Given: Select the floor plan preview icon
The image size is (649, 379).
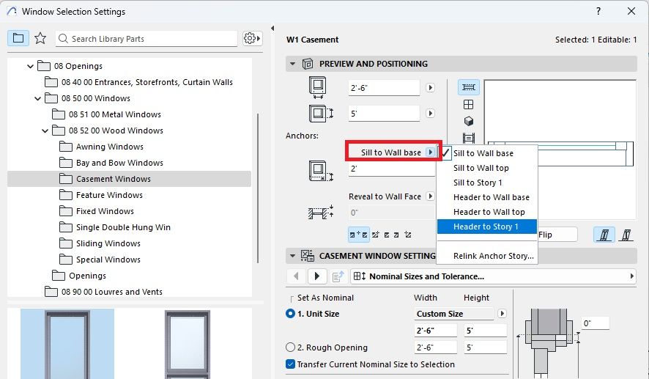Looking at the screenshot, I should [468, 88].
